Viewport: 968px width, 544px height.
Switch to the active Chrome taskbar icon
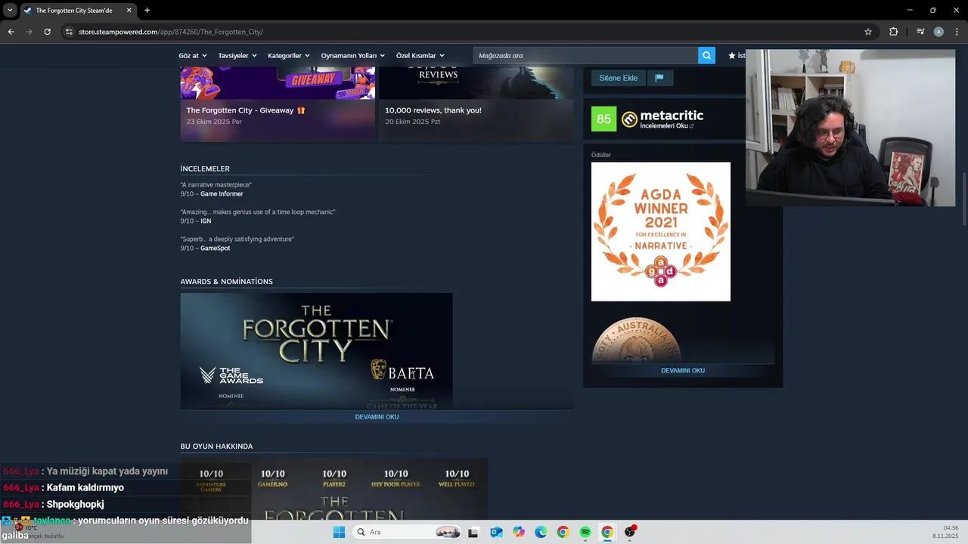point(607,532)
